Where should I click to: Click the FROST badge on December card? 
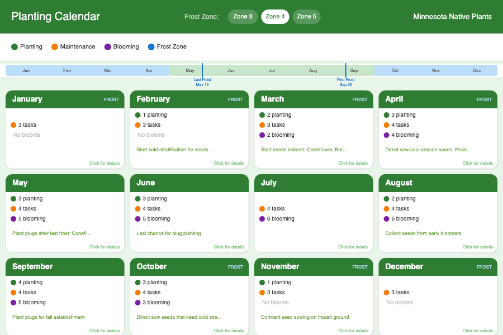tap(484, 267)
